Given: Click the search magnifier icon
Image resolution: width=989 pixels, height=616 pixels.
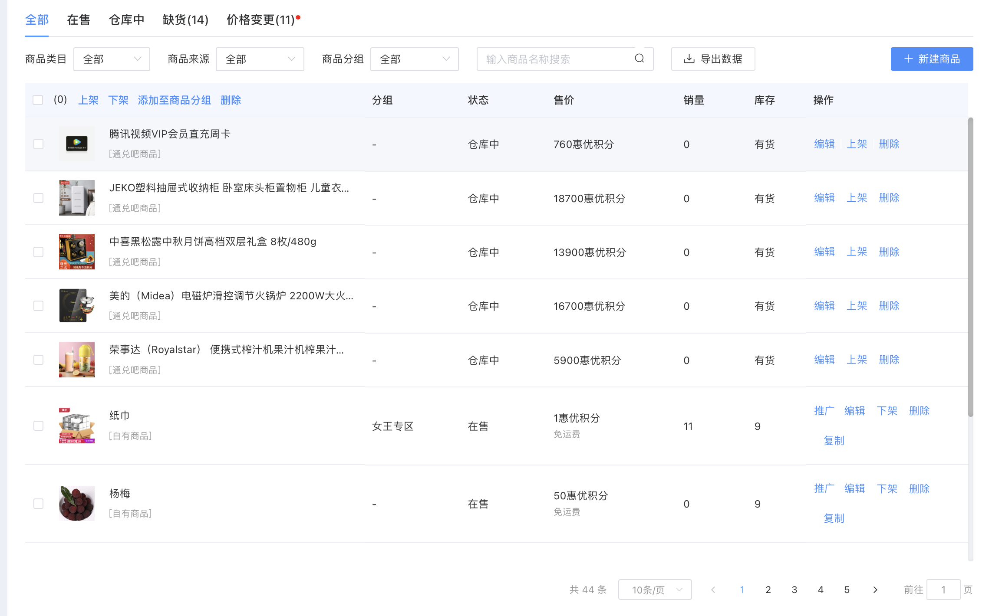Looking at the screenshot, I should tap(639, 59).
